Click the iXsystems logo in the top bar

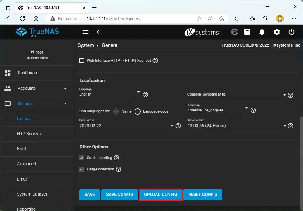(x=202, y=32)
